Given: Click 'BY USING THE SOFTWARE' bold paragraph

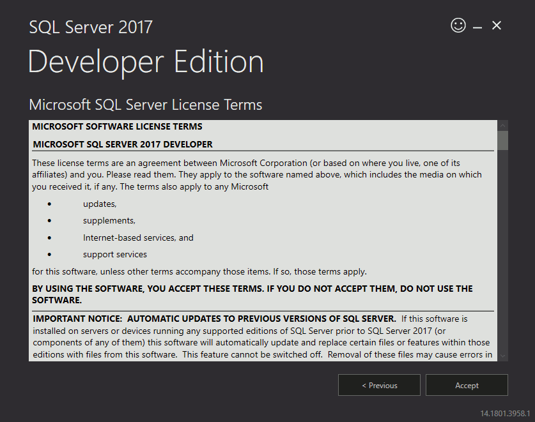Looking at the screenshot, I should pyautogui.click(x=252, y=294).
